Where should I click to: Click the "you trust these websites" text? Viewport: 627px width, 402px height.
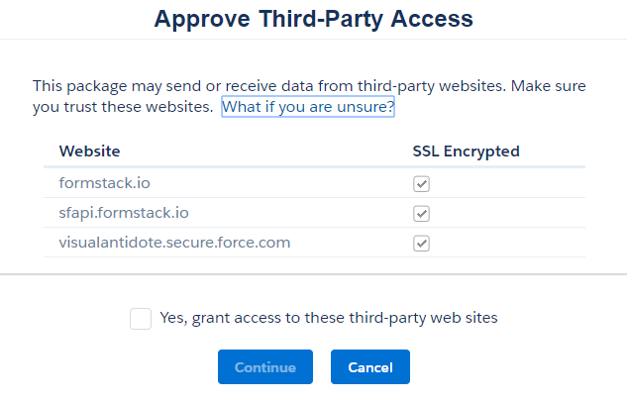[x=121, y=107]
